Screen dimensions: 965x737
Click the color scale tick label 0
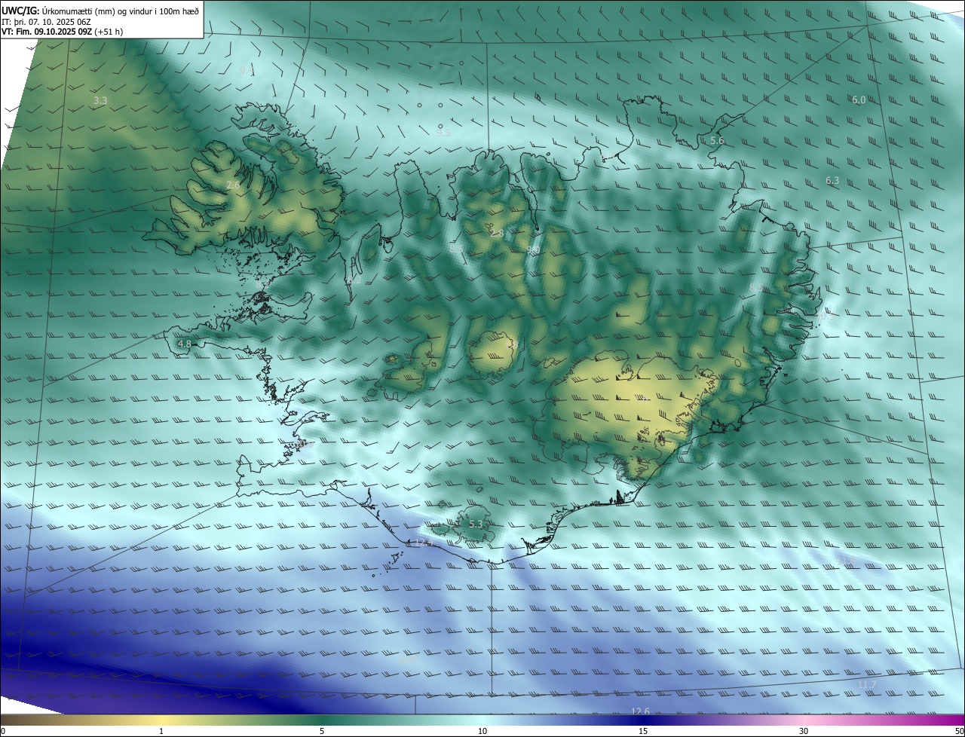(x=3, y=731)
